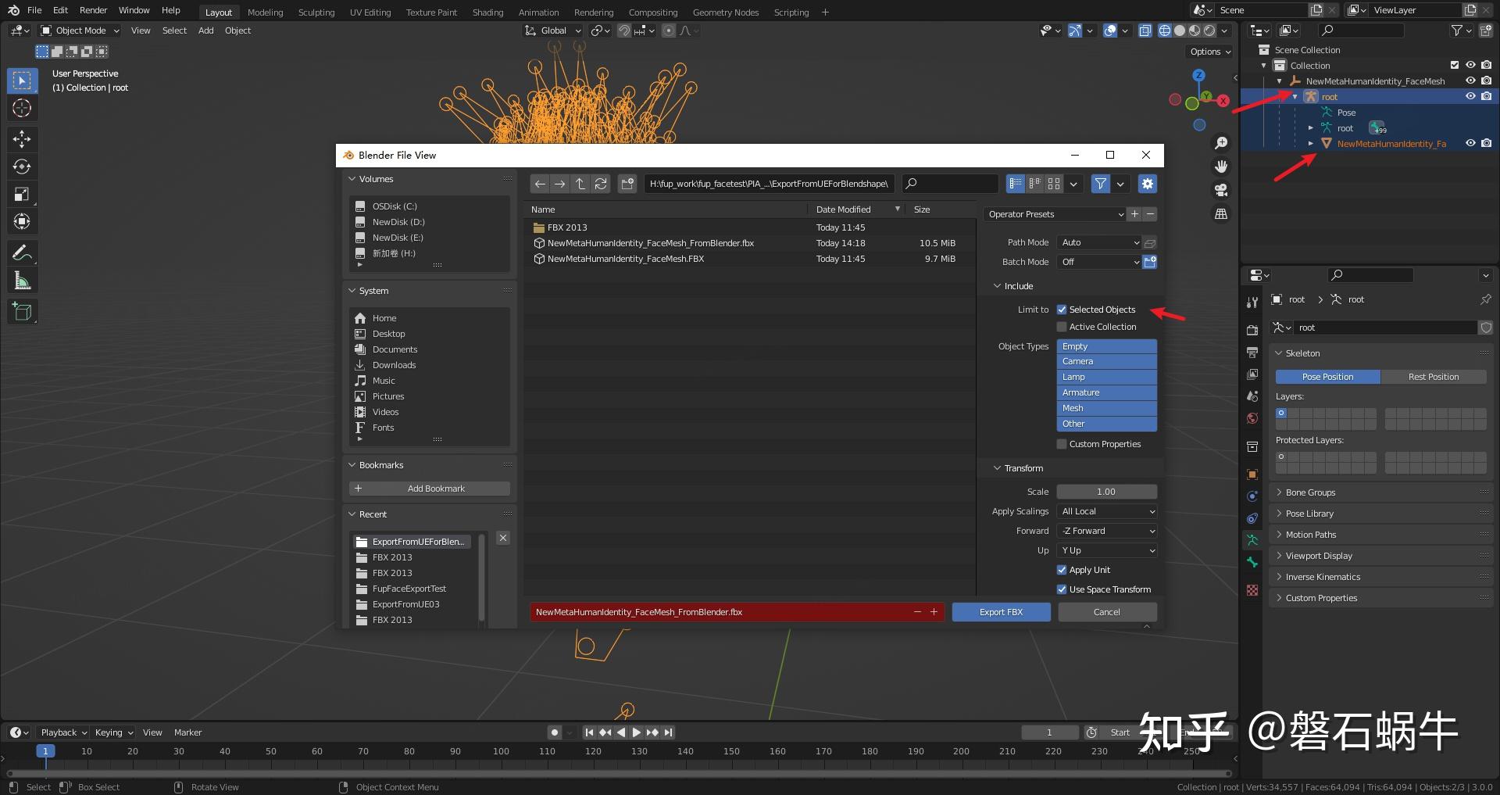Toggle camera view in viewport

1221,190
